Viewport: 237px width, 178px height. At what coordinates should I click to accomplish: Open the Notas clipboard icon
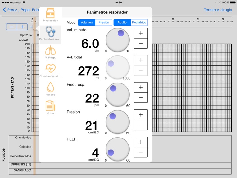(x=50, y=106)
